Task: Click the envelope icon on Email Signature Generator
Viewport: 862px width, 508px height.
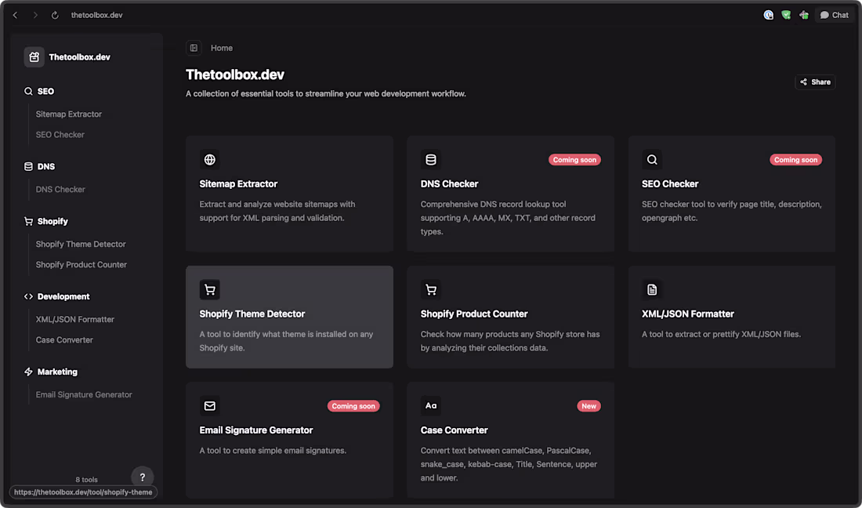Action: 209,405
